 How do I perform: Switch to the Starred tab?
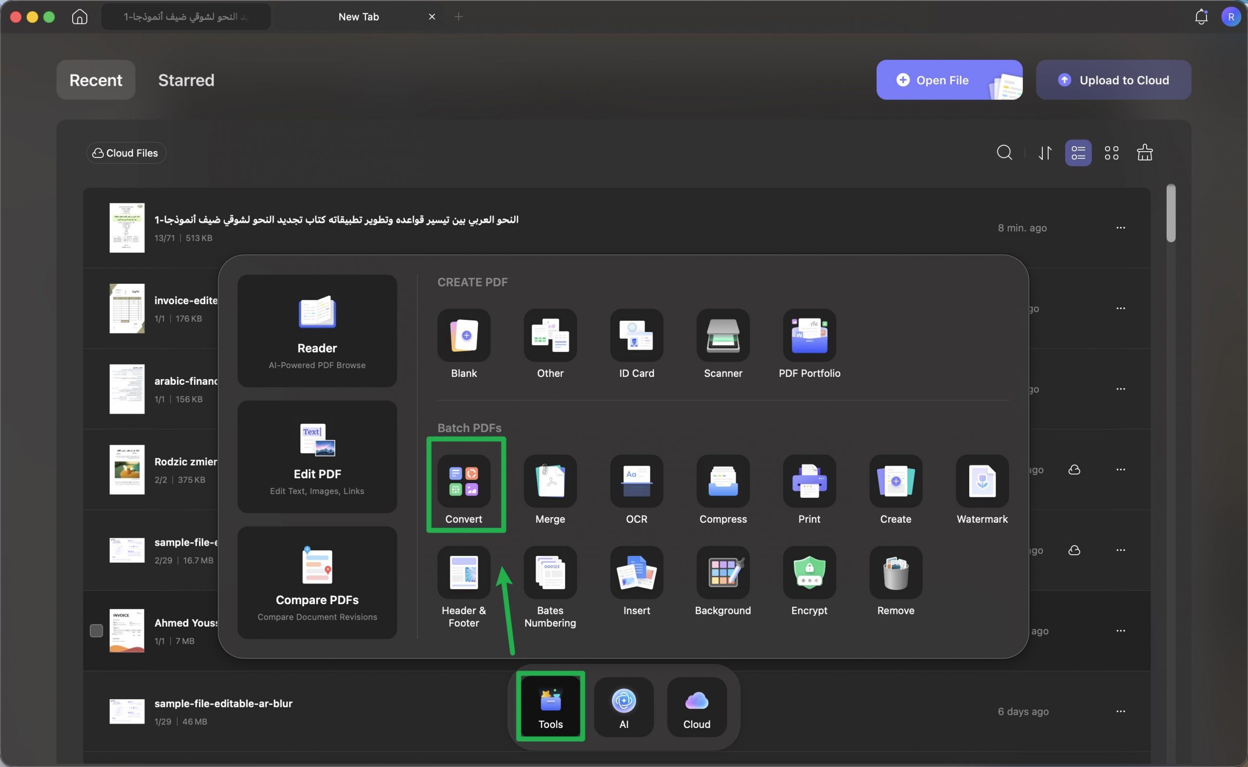pyautogui.click(x=186, y=80)
